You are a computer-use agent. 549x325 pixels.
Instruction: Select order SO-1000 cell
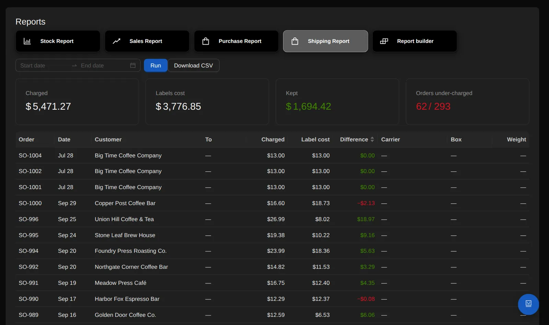tap(30, 203)
